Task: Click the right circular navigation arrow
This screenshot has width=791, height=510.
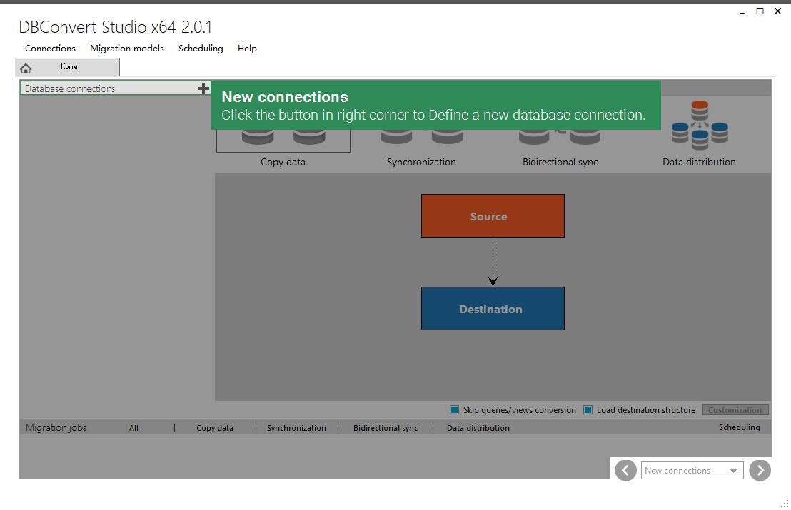Action: (760, 470)
